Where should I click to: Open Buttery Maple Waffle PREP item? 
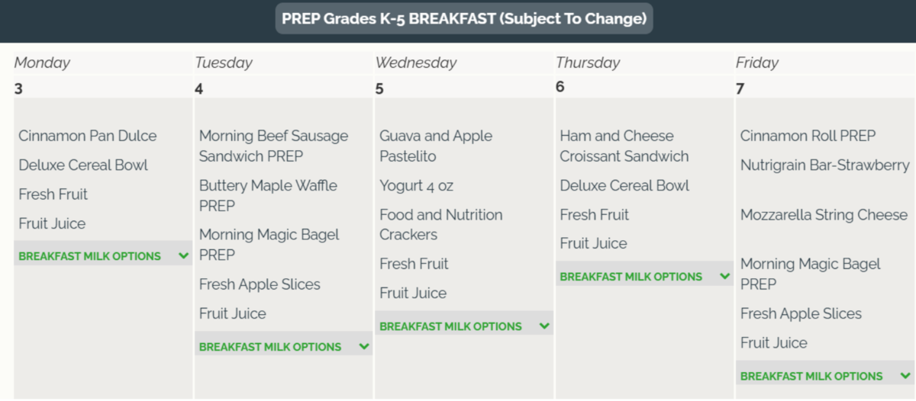[268, 196]
